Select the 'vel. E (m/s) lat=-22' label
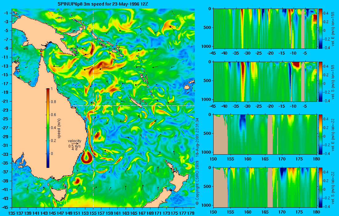 [333, 135]
